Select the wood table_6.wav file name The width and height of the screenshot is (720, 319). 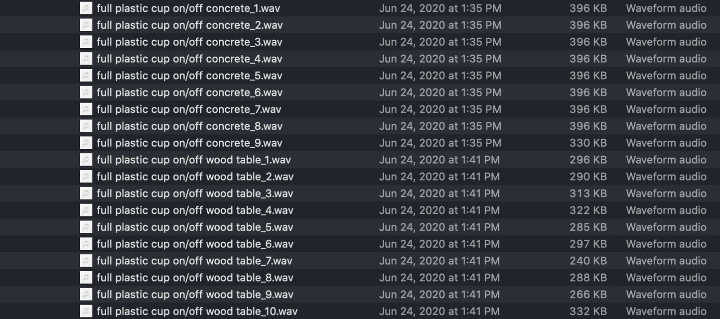[195, 244]
